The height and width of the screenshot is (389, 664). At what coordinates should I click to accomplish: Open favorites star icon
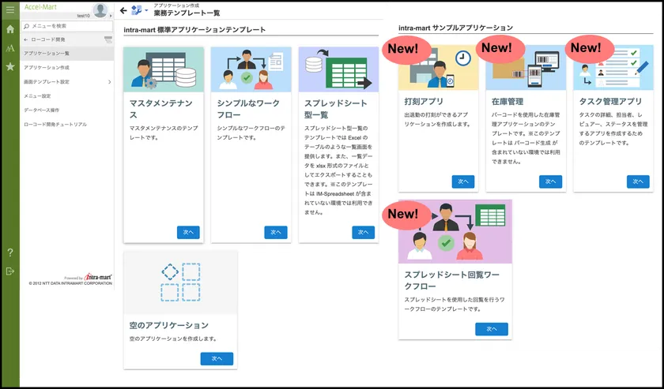click(x=10, y=66)
